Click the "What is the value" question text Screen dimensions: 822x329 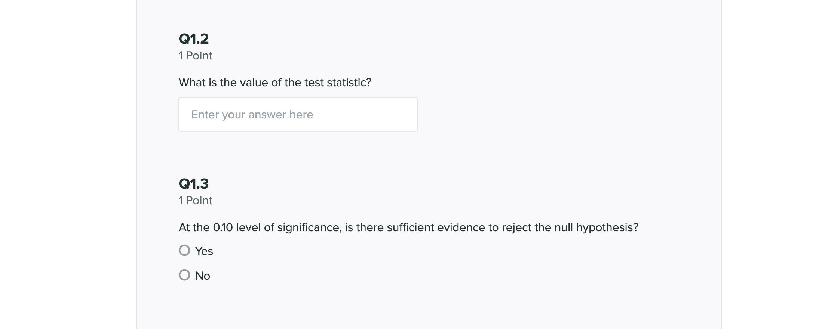275,83
